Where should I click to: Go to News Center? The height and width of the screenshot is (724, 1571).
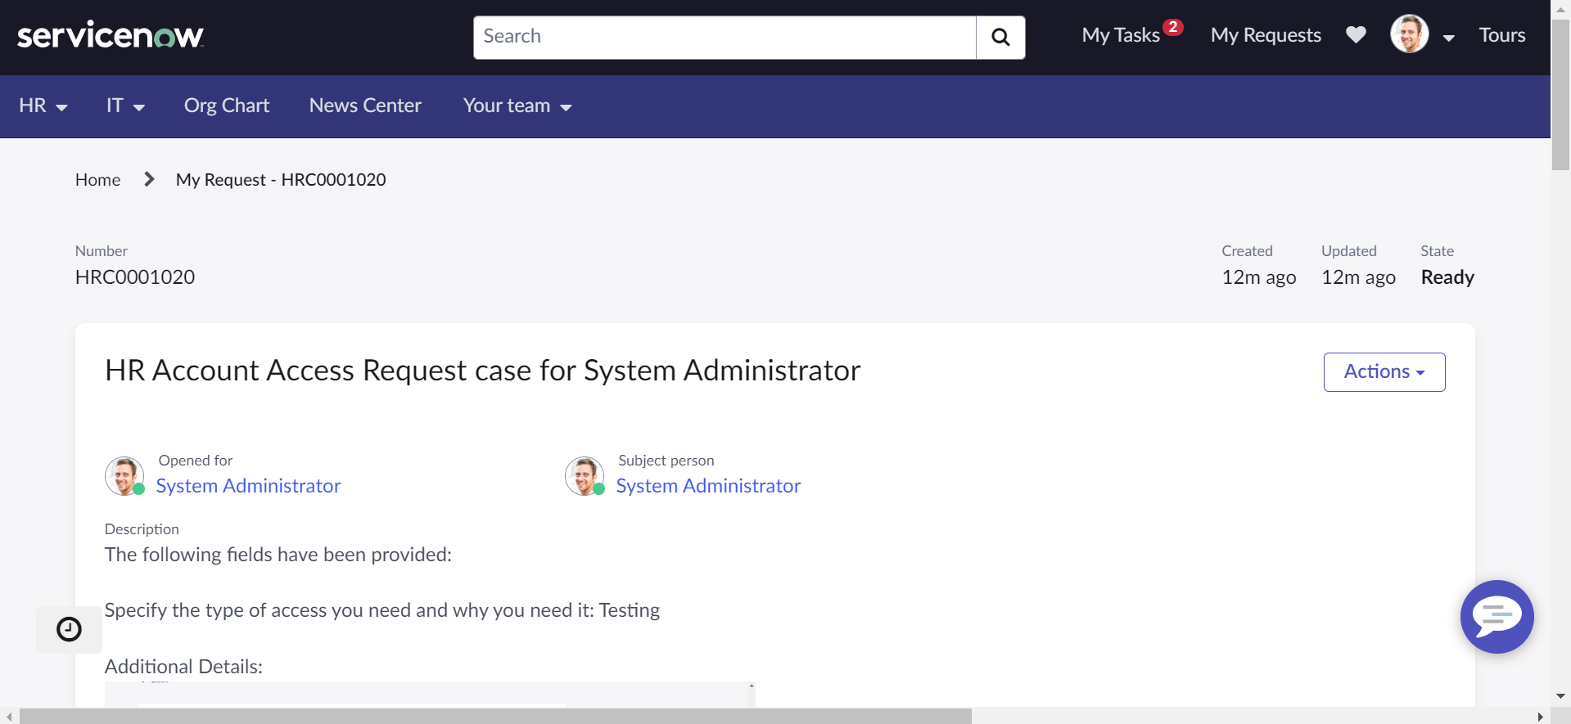365,106
